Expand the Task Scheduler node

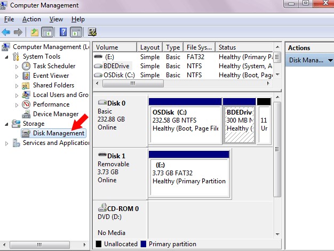click(x=17, y=67)
